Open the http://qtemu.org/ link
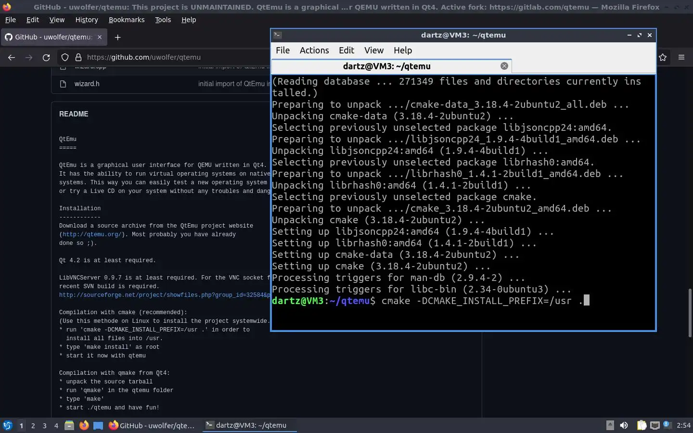Viewport: 693px width, 433px height. coord(92,234)
